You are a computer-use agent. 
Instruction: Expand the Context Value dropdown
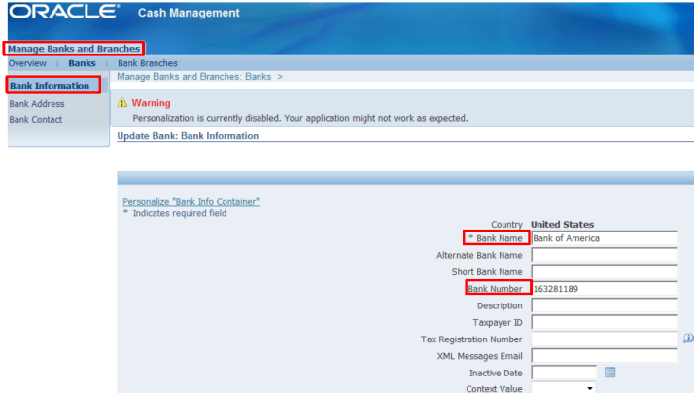pos(589,388)
